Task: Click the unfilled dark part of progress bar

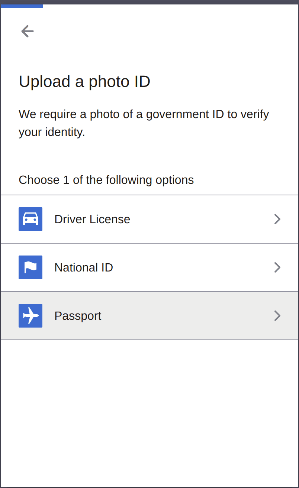Action: (149, 2)
